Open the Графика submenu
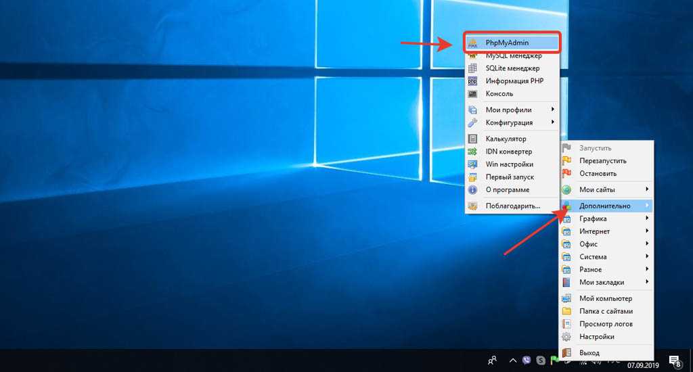The width and height of the screenshot is (693, 372). coord(593,219)
